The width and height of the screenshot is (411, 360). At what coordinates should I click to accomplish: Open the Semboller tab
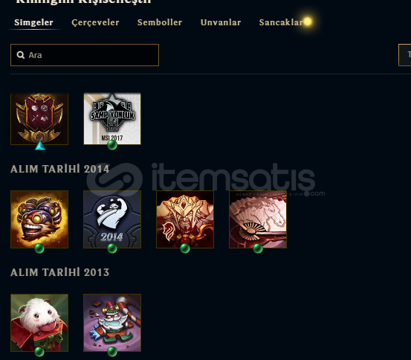coord(160,22)
